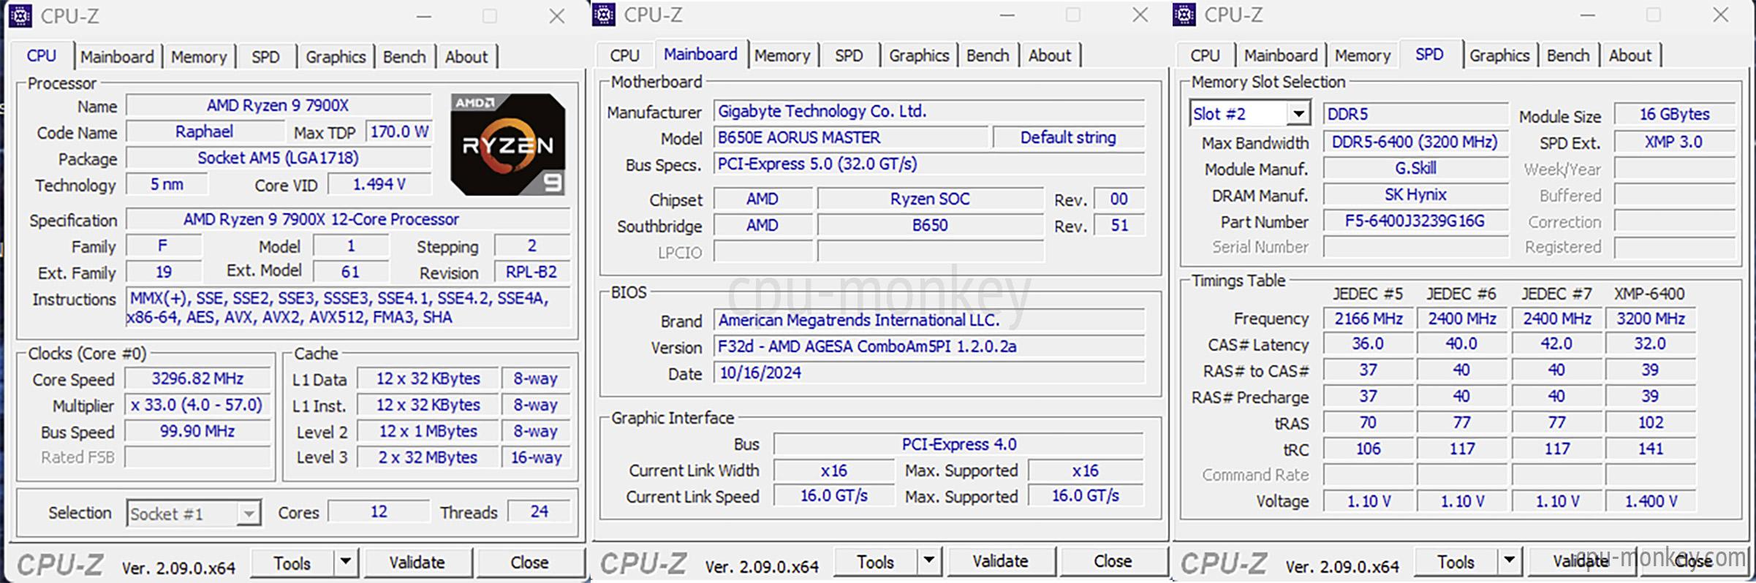Open Bench tab in the left window
This screenshot has width=1756, height=583.
click(x=404, y=57)
